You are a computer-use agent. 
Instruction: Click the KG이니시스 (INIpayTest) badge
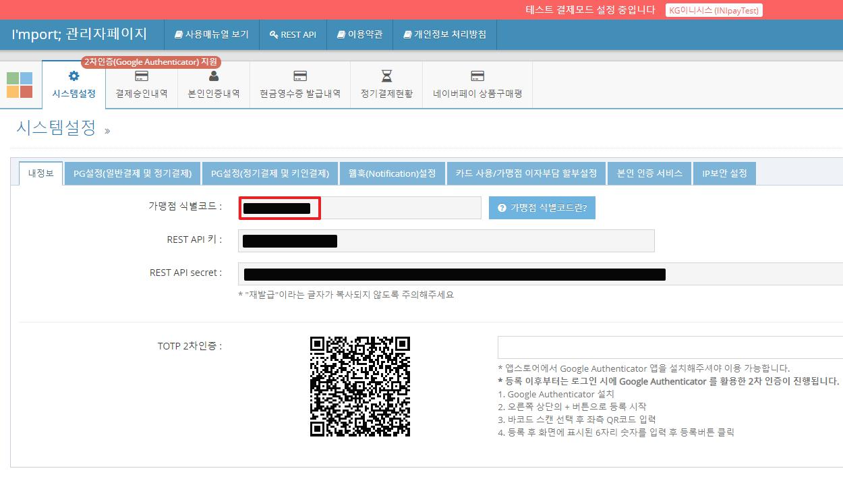pos(714,10)
